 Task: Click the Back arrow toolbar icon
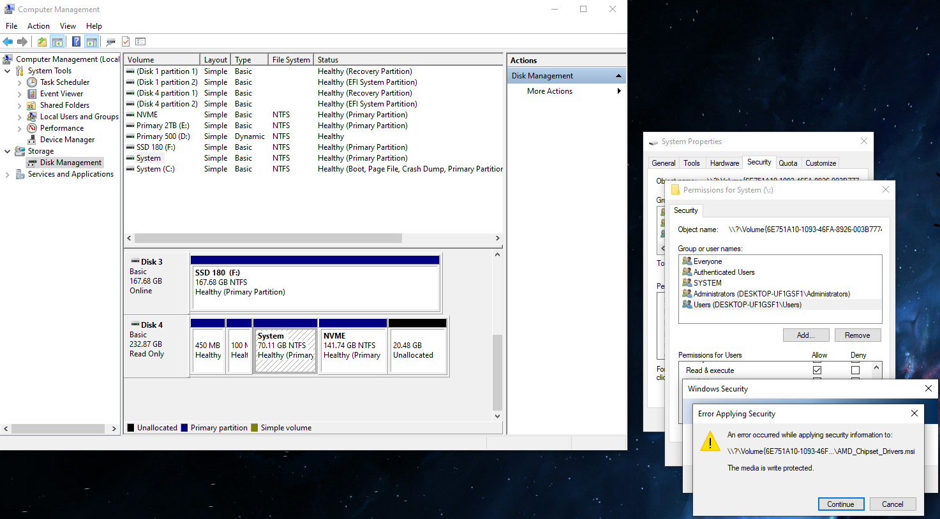(x=8, y=42)
